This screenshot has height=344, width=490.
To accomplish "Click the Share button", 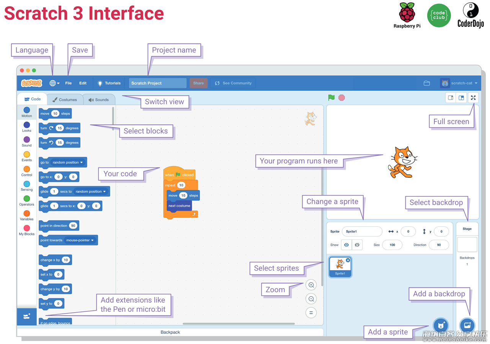I will pyautogui.click(x=198, y=83).
